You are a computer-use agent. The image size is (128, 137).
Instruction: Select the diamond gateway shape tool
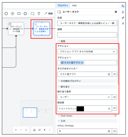point(13,14)
